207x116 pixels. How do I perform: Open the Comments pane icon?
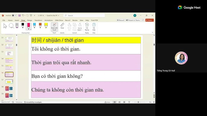pos(143,20)
